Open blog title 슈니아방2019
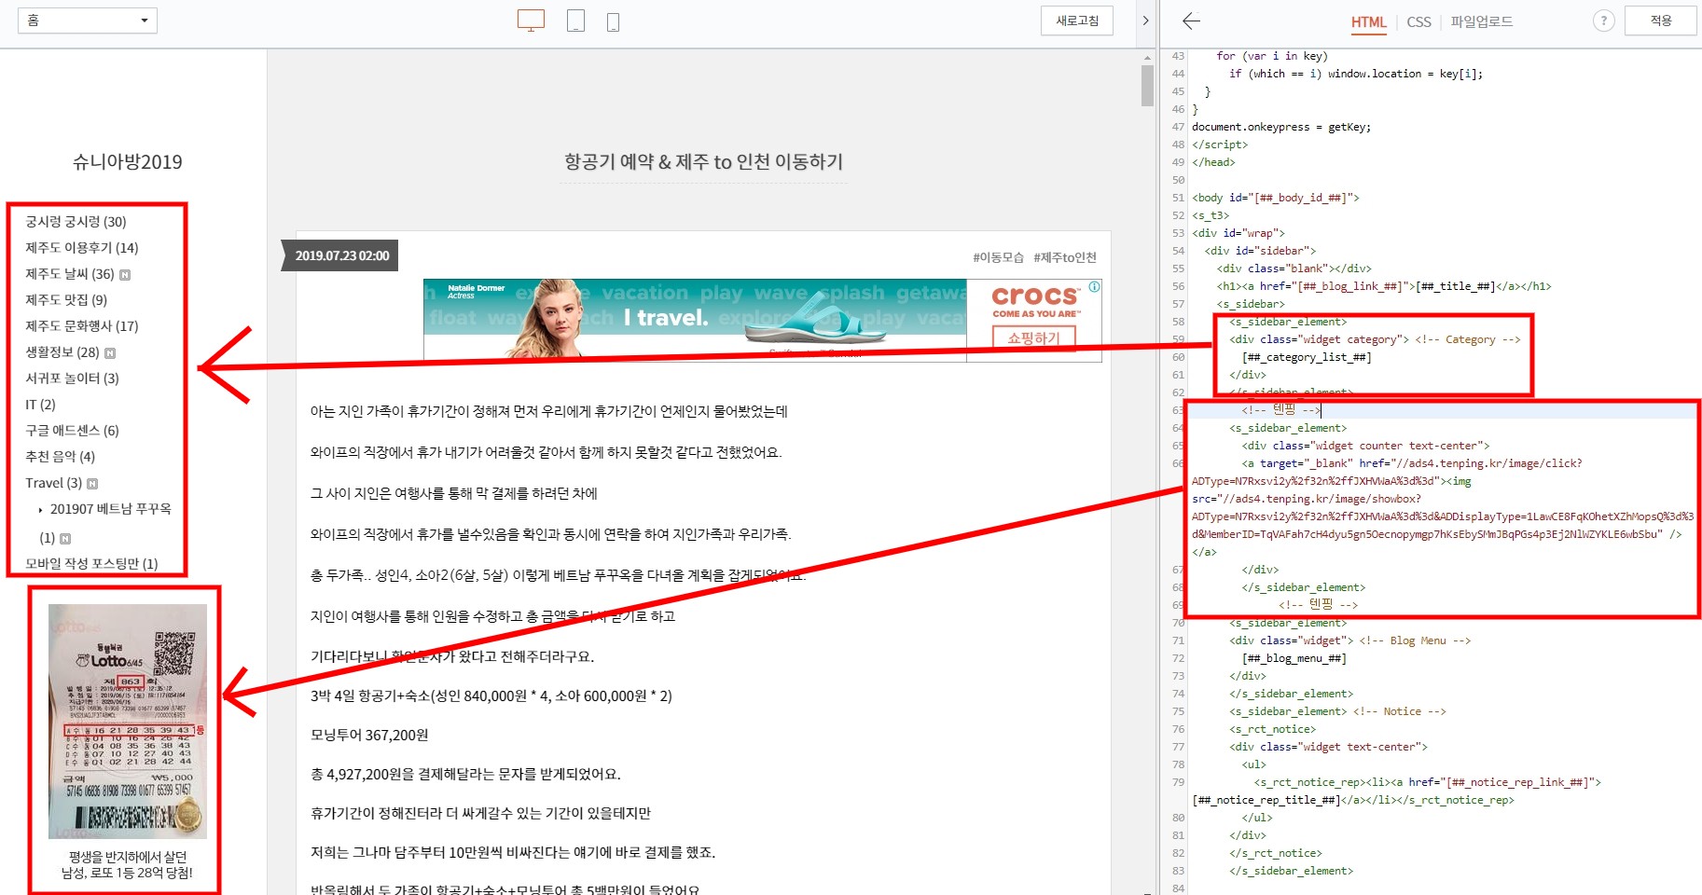This screenshot has width=1702, height=895. (128, 161)
